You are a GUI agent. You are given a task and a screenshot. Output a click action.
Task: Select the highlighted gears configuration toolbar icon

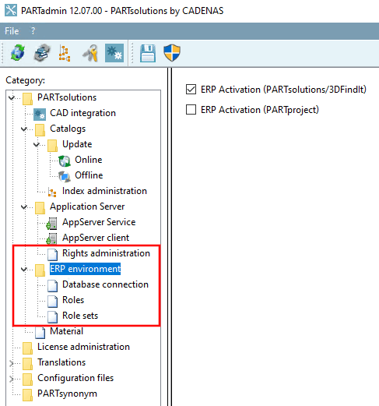[114, 53]
